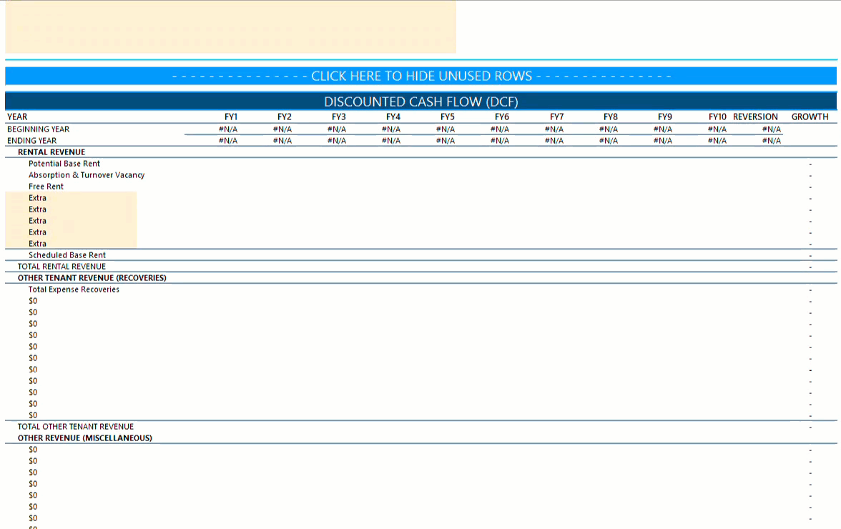Click the #N/A cell for Beginning Year FY5
Viewport: 841px width, 529px height.
pos(445,129)
